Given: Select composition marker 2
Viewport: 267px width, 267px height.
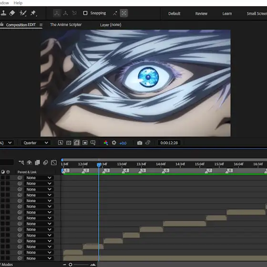Looking at the screenshot, I should [85, 171].
